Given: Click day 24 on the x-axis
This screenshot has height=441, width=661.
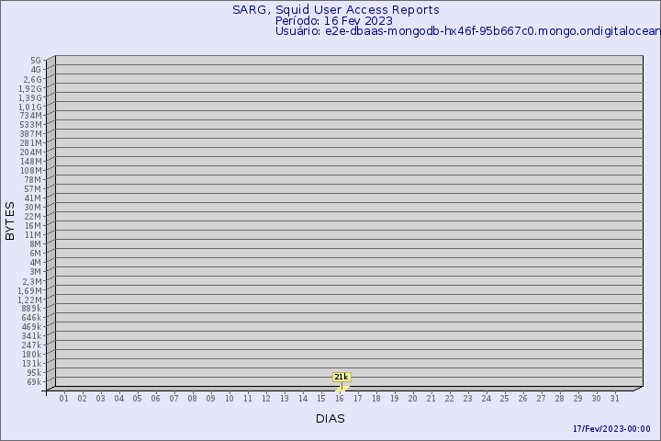Looking at the screenshot, I should point(486,399).
